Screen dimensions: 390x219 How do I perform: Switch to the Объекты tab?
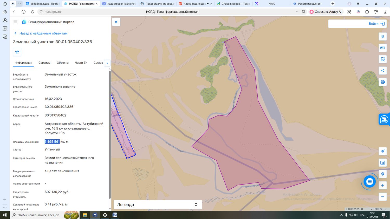point(63,63)
